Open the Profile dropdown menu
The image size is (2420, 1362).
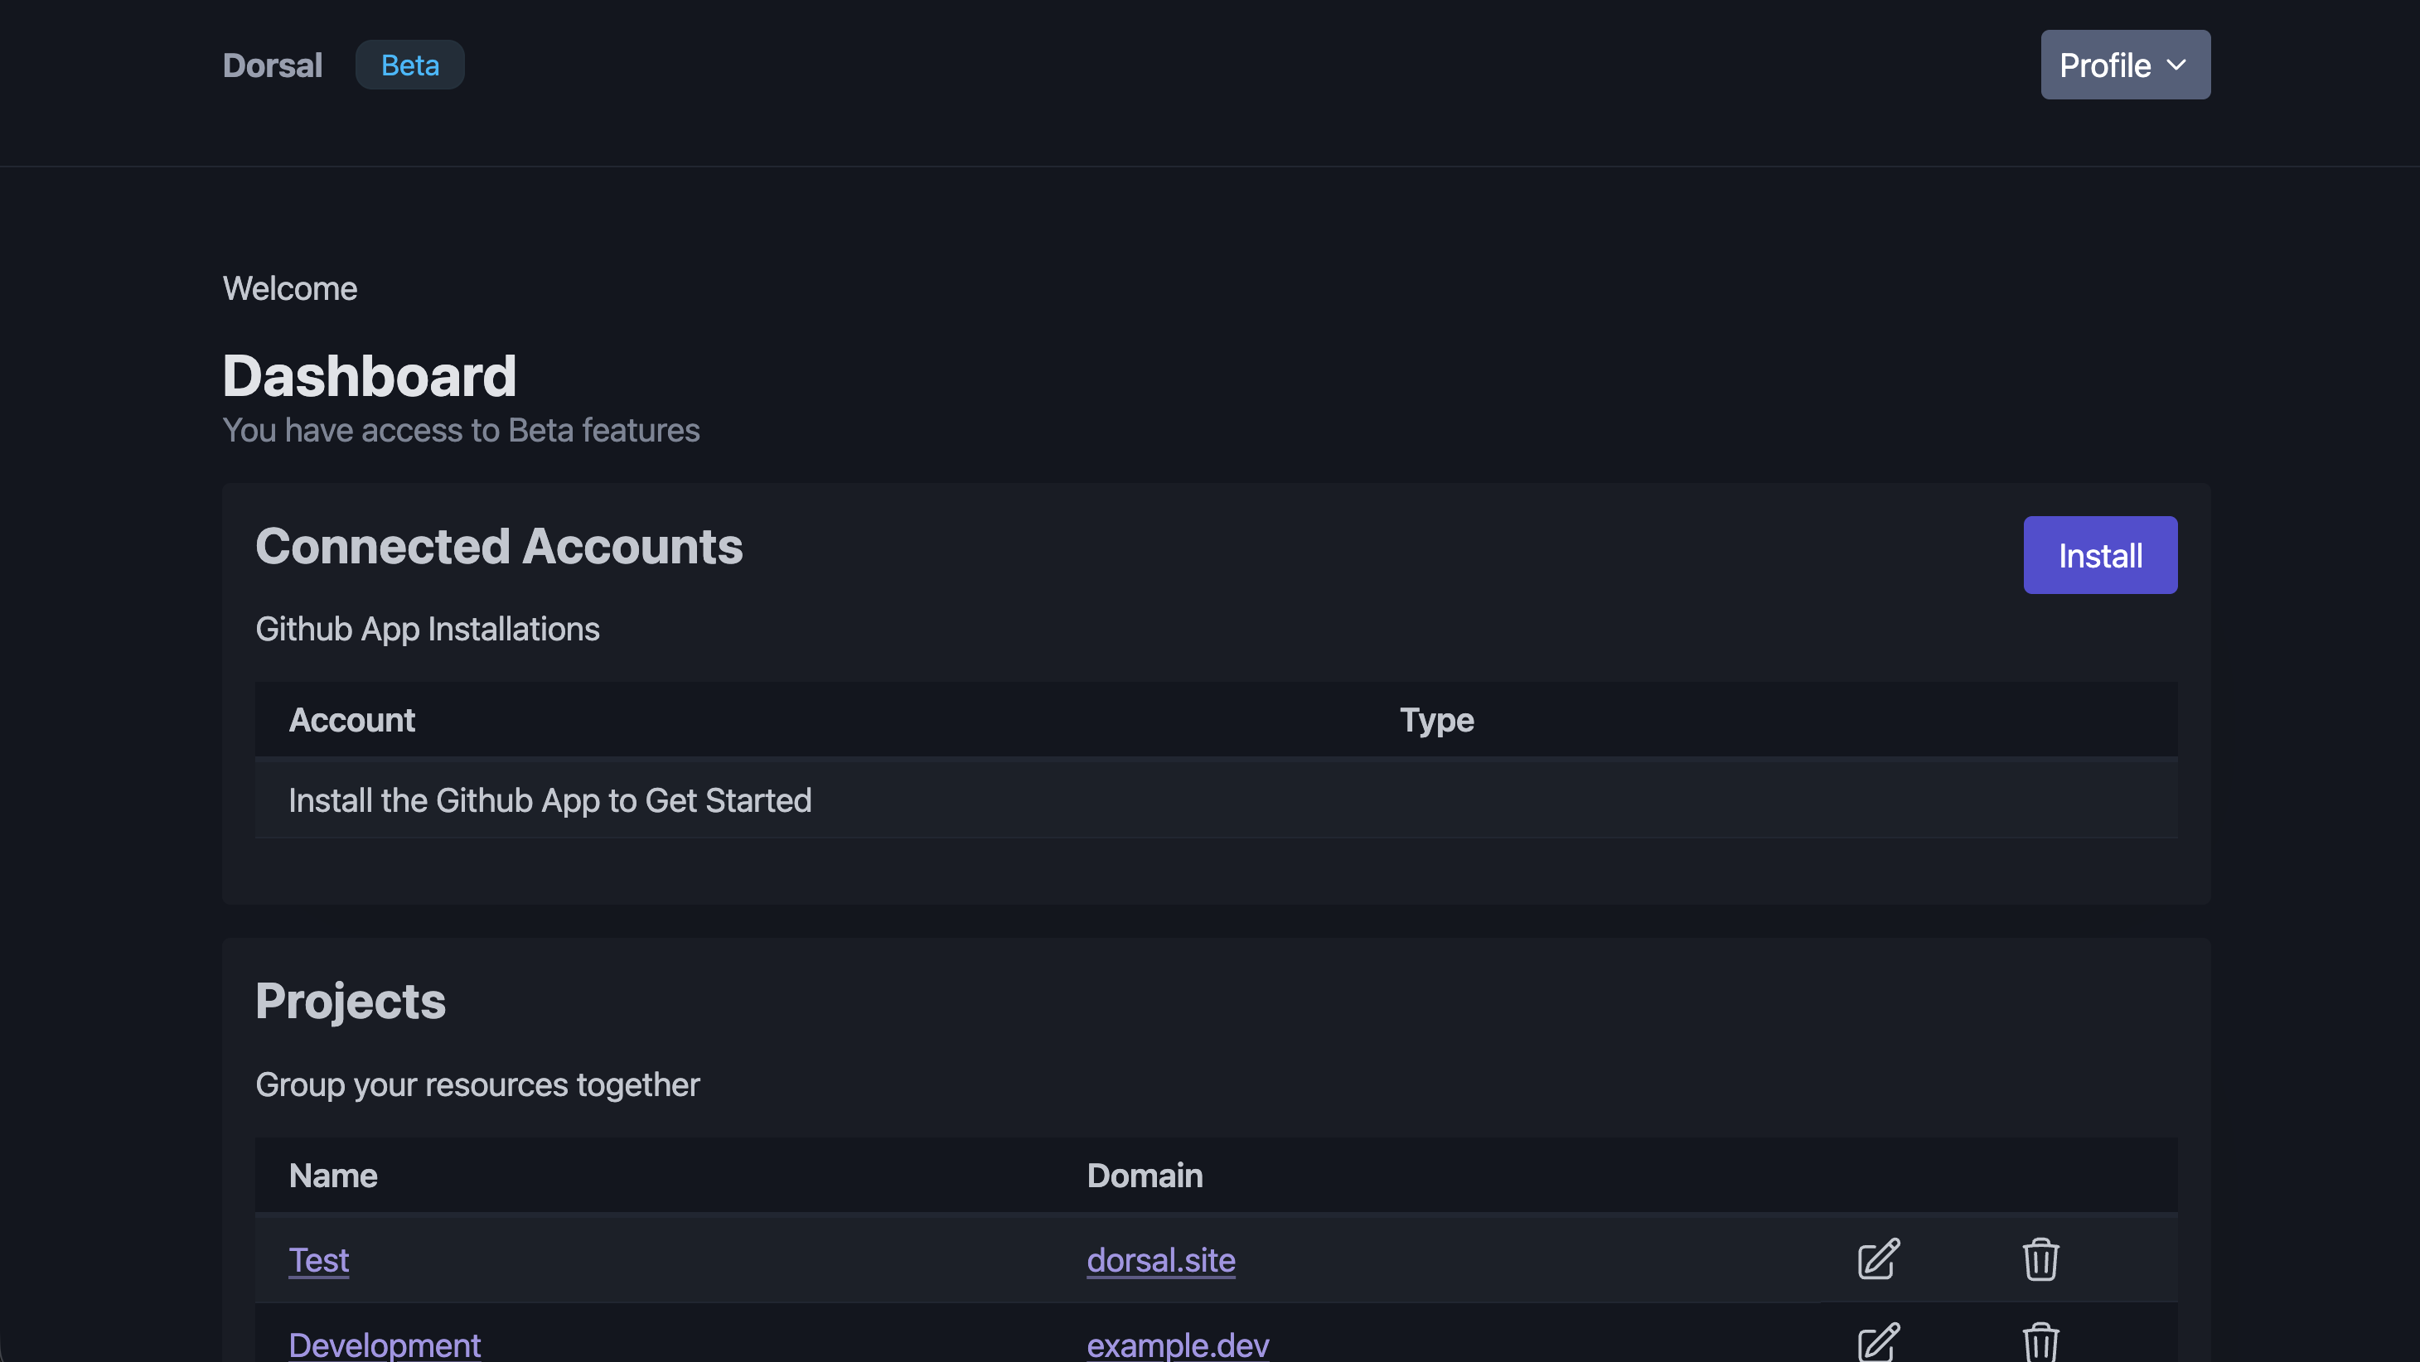pos(2124,65)
